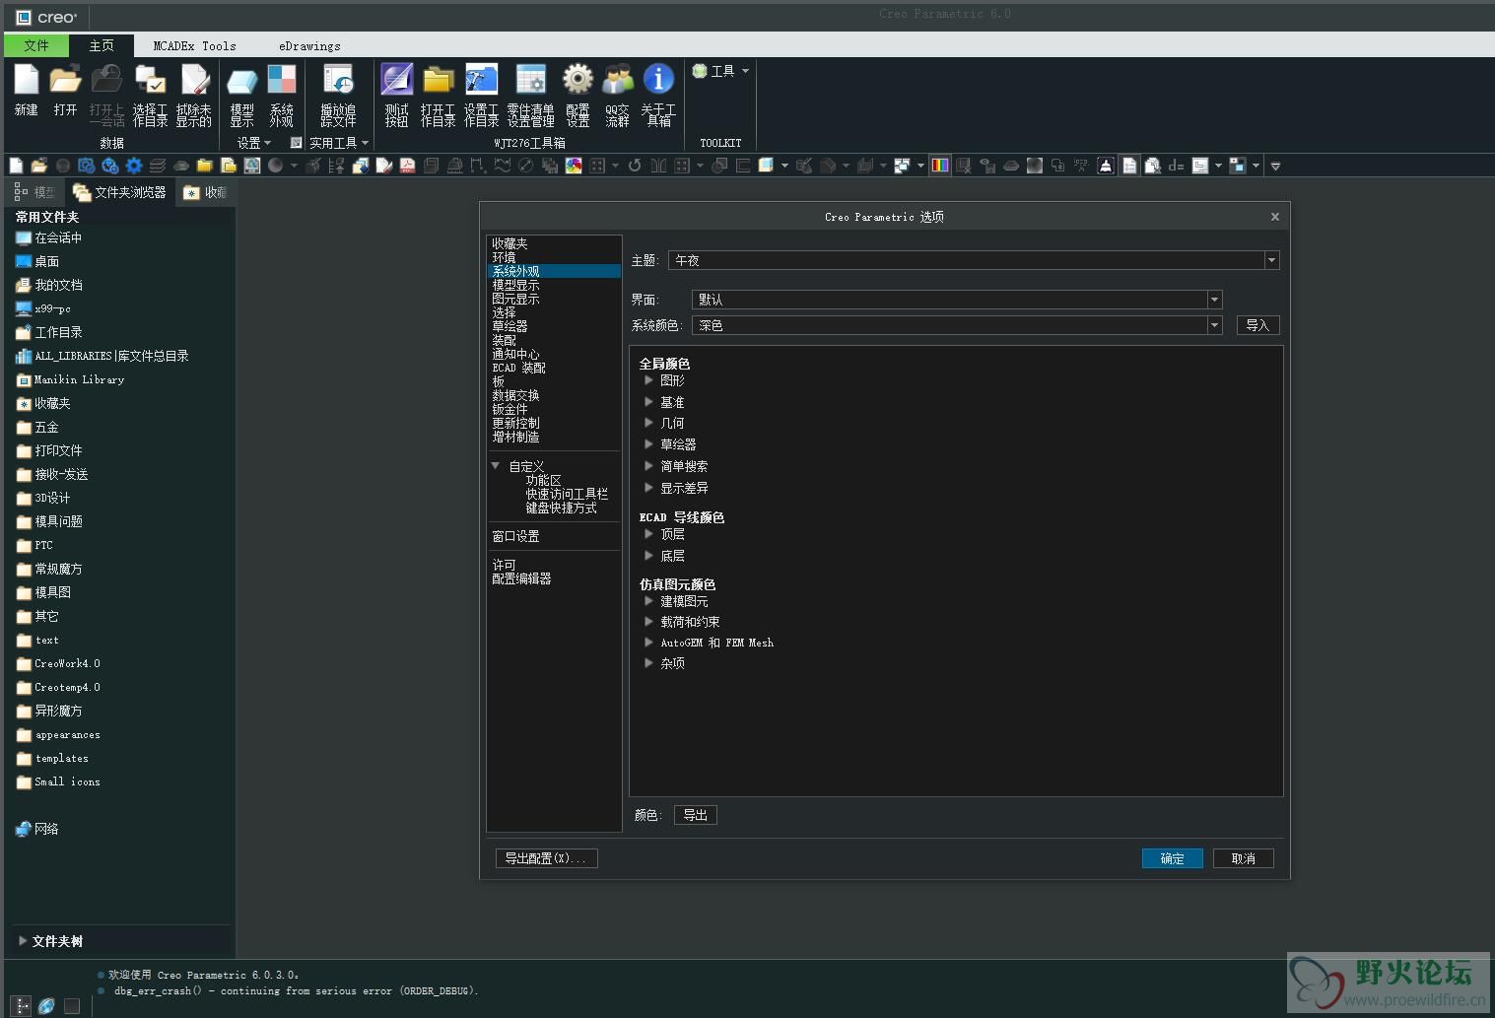Click the 新建 (New) ribbon icon
Screen dimensions: 1495x1018
click(27, 80)
